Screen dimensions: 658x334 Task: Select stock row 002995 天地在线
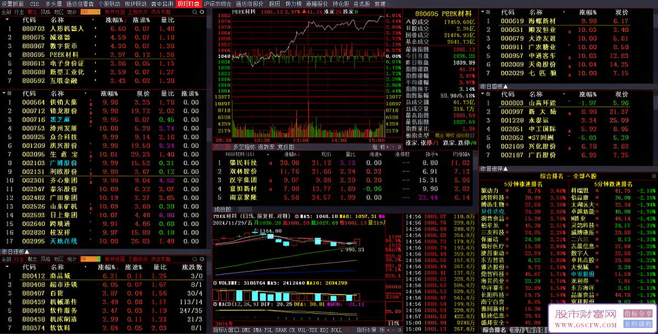103,241
